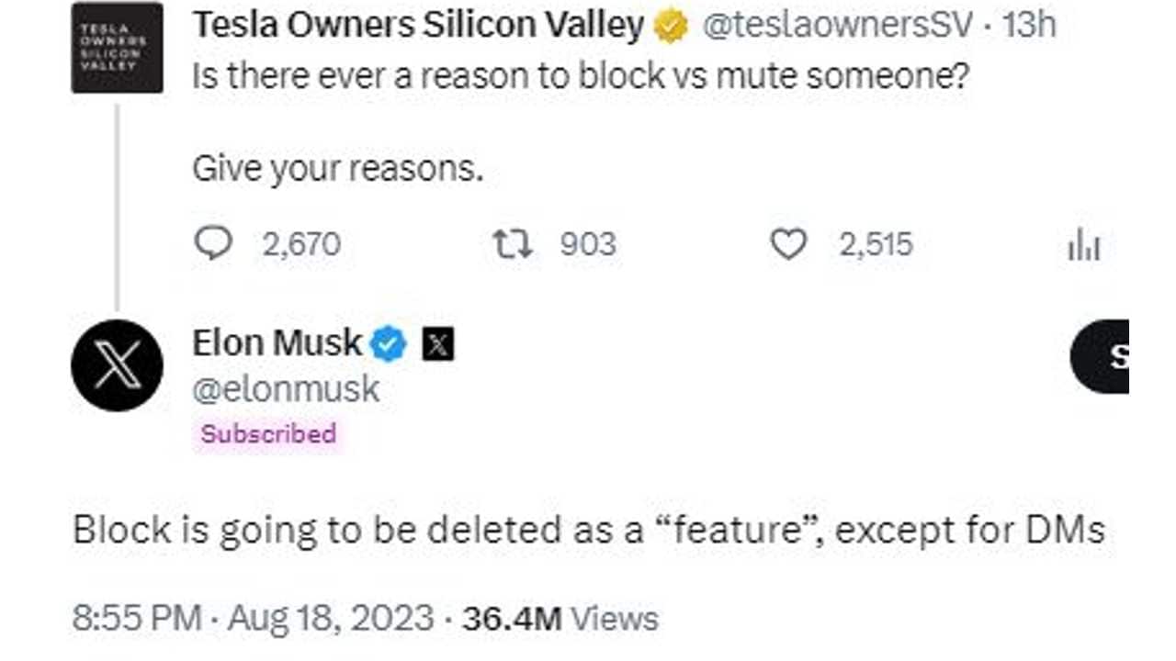Screen dimensions: 1176x661
Task: Open the 36.4M Views count
Action: pyautogui.click(x=560, y=619)
